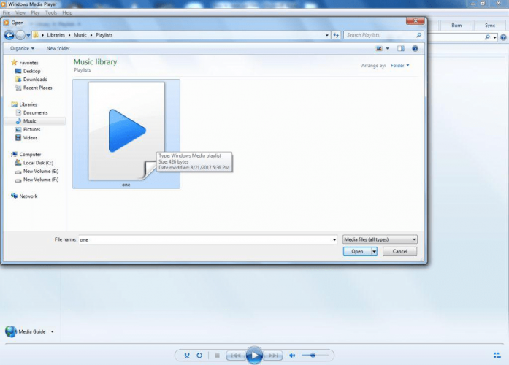Open the Media files (all types) filter dropdown
This screenshot has width=509, height=365.
coord(380,239)
